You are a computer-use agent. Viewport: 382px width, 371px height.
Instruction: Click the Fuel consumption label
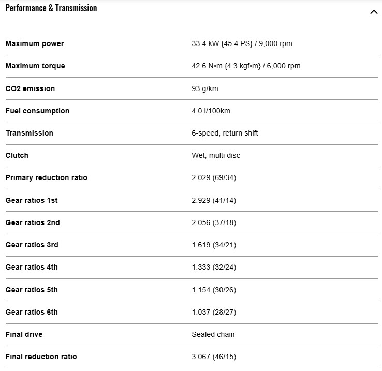(x=37, y=111)
